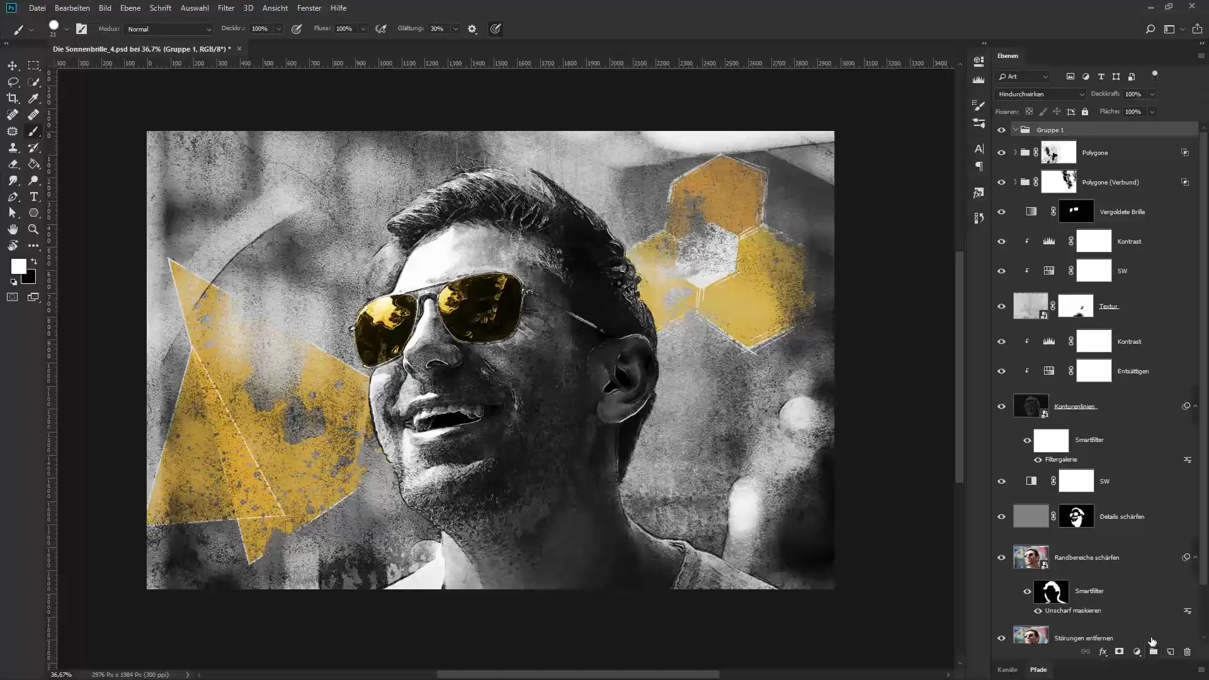Select the Clone Stamp tool

click(13, 147)
